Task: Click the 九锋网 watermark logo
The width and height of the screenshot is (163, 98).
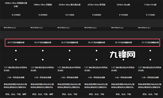Action: click(123, 55)
